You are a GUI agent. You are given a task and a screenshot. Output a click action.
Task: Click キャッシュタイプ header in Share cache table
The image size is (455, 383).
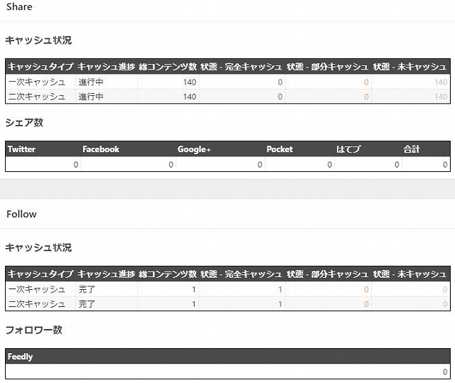click(x=41, y=67)
